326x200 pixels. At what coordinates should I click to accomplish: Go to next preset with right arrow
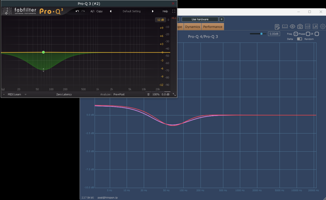(152, 11)
